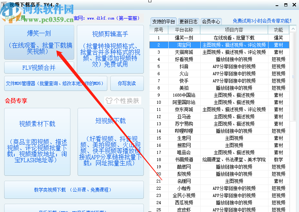Open FLV视频合并 tool
Viewport: 299px width, 212px height.
(x=39, y=68)
